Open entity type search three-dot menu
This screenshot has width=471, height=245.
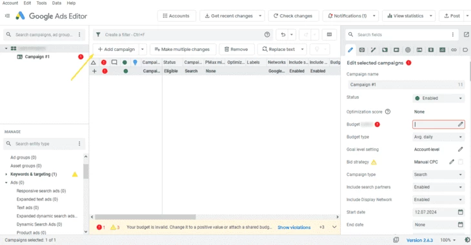[79, 144]
